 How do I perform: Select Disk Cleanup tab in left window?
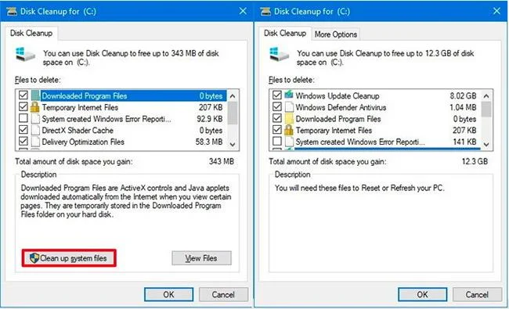click(x=31, y=34)
